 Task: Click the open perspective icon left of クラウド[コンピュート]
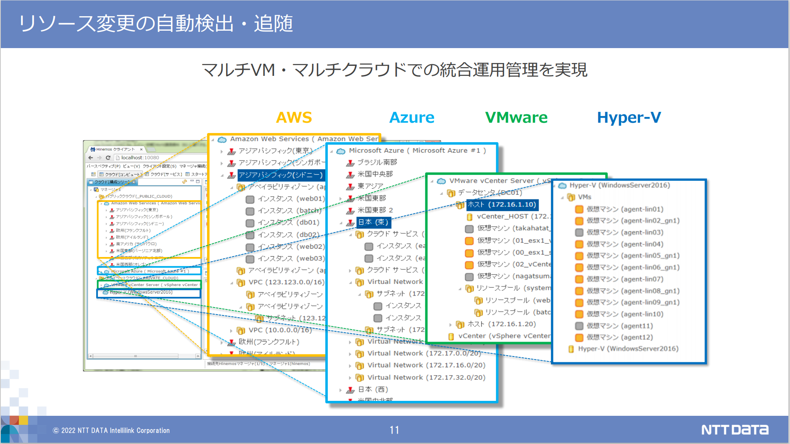(x=93, y=174)
